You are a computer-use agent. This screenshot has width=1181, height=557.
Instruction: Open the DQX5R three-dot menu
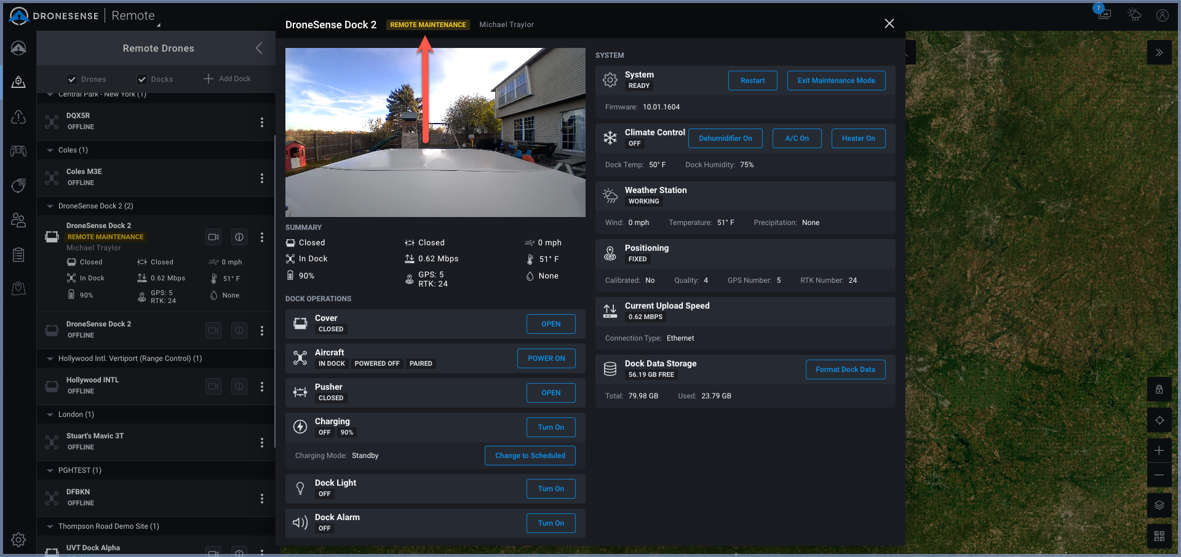coord(262,122)
